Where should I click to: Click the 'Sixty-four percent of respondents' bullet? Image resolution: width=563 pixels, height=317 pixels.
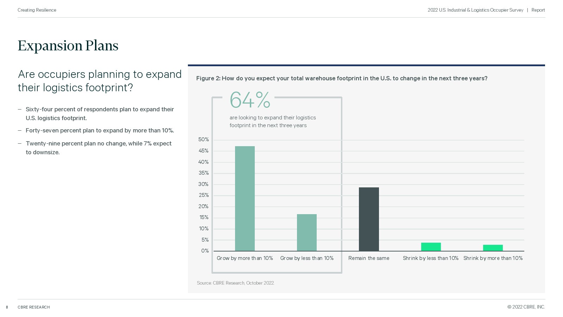click(100, 113)
